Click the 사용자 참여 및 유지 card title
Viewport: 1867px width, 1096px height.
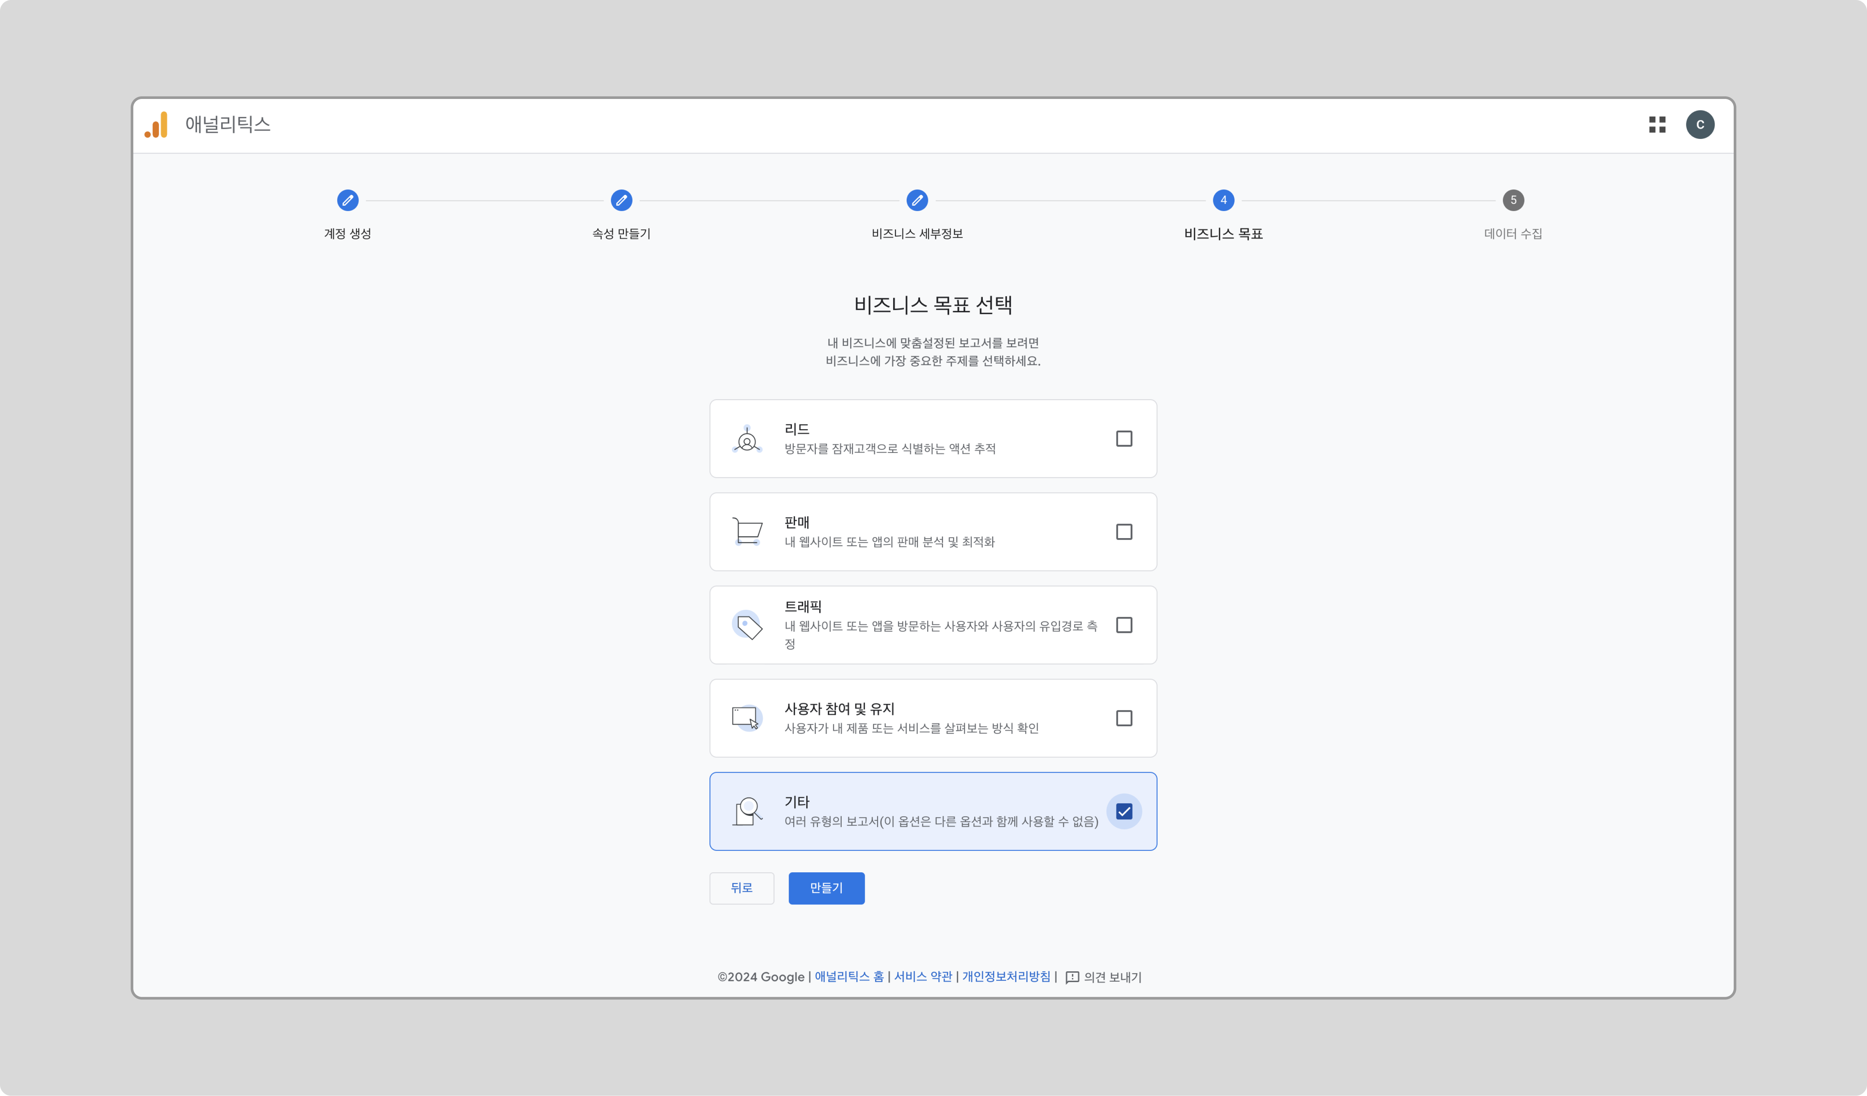click(x=839, y=709)
